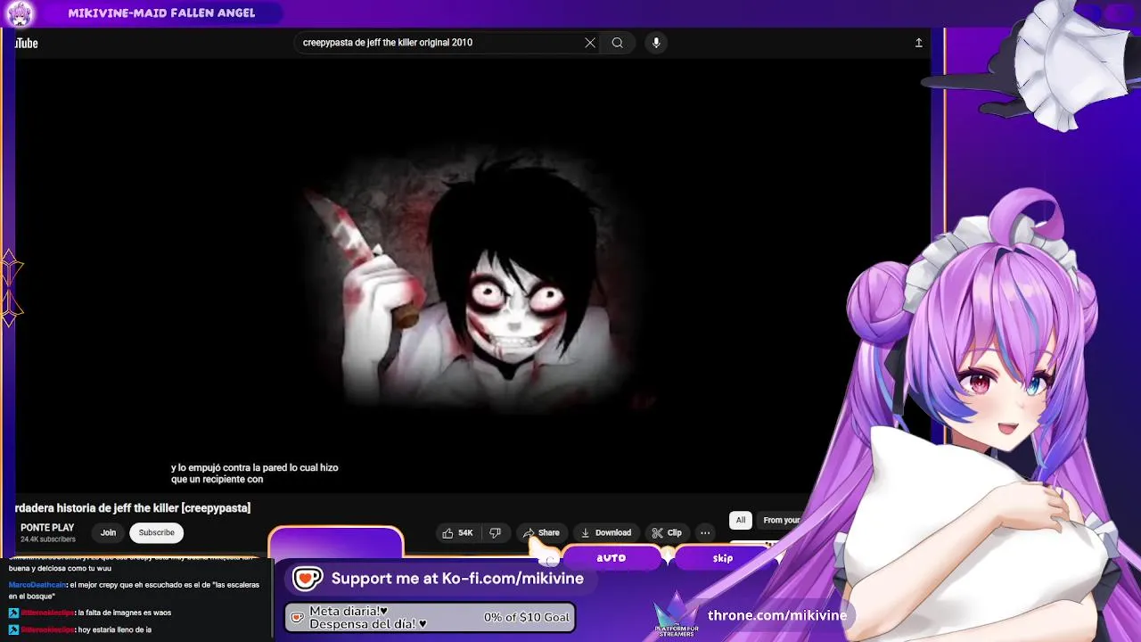Click the YouTube logo

tap(27, 43)
